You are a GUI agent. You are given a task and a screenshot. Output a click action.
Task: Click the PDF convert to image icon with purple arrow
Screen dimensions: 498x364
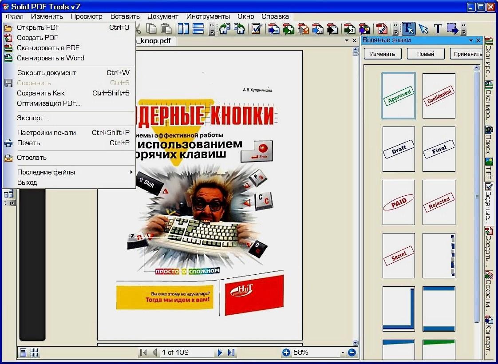click(364, 29)
